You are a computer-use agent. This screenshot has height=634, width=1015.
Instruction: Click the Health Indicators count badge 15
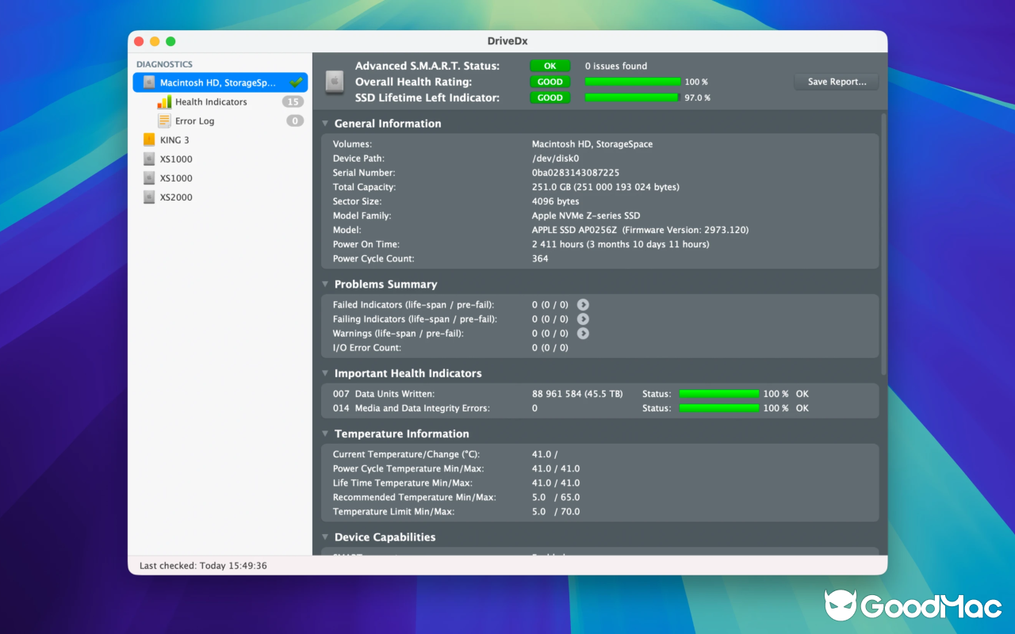(x=293, y=101)
